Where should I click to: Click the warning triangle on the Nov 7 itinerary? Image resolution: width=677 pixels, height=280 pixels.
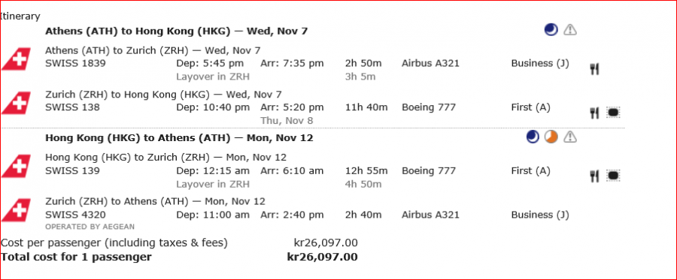[570, 30]
